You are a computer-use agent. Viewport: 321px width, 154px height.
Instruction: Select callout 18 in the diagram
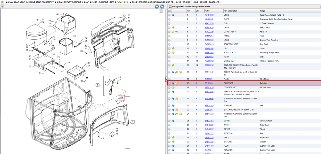click(122, 98)
